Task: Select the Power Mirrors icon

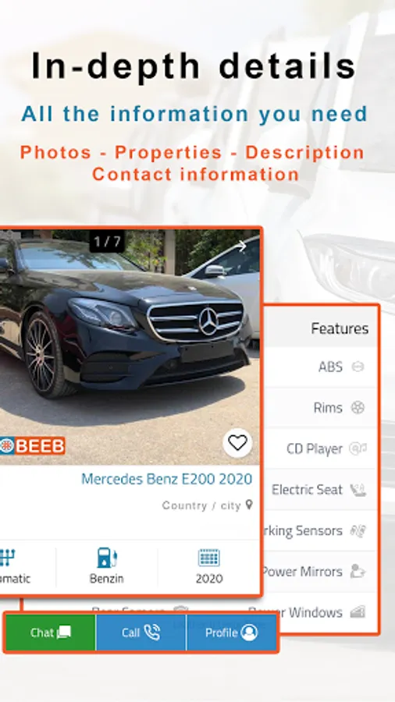Action: [x=358, y=571]
